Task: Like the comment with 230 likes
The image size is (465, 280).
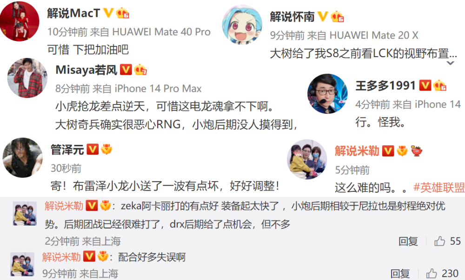Action: (x=432, y=273)
